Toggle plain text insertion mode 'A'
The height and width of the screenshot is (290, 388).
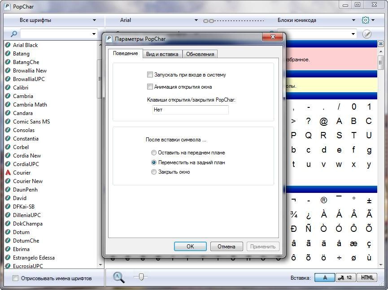325,277
